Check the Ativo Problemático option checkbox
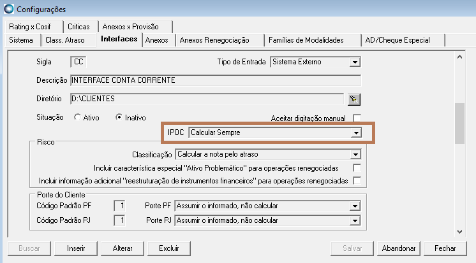The width and height of the screenshot is (476, 263). pos(357,167)
